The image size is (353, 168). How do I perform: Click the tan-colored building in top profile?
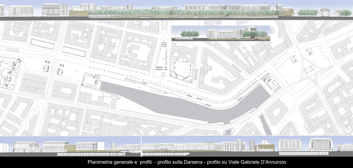pos(79,13)
